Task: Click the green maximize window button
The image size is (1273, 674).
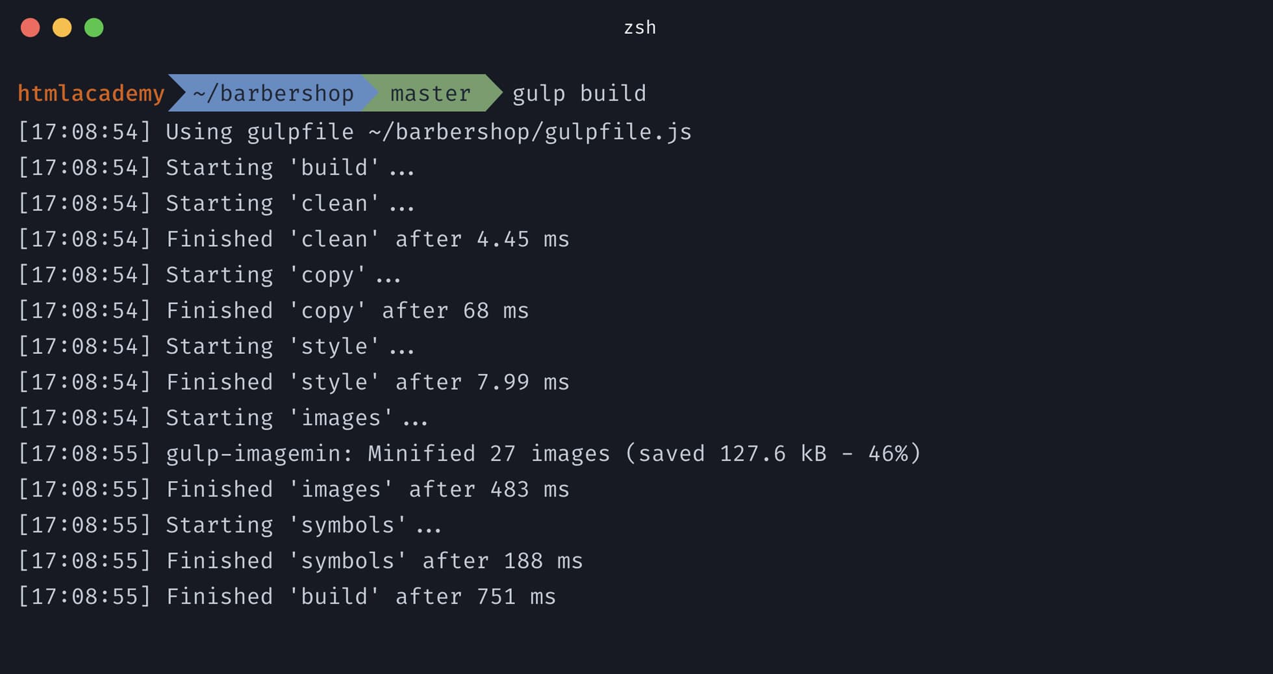Action: [94, 28]
